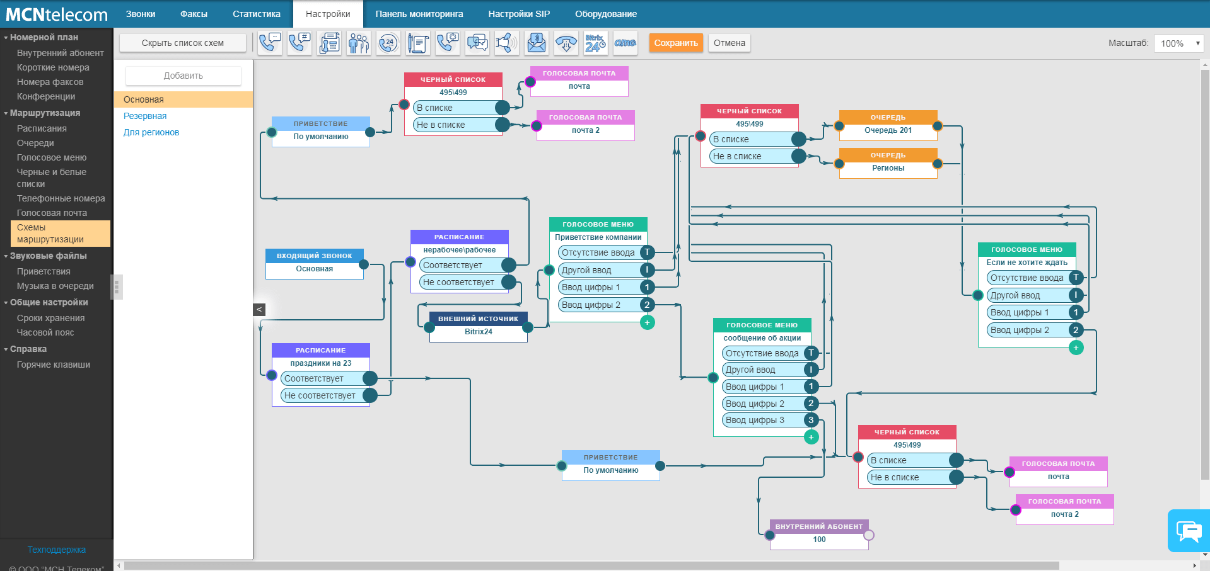This screenshot has width=1210, height=571.
Task: Select the Bitrix24 tool icon
Action: (596, 43)
